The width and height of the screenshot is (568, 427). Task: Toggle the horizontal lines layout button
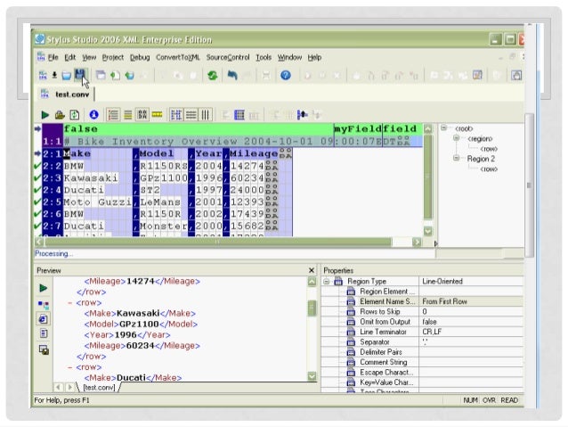coord(191,115)
